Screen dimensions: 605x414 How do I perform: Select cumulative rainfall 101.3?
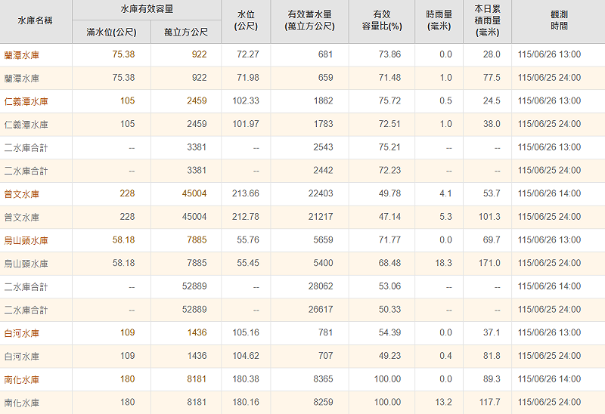tap(489, 217)
